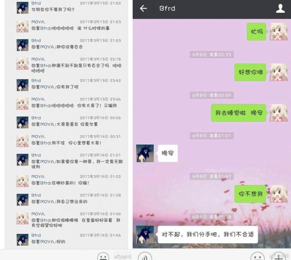Tap the plus attachments icon bottom right

(x=280, y=256)
